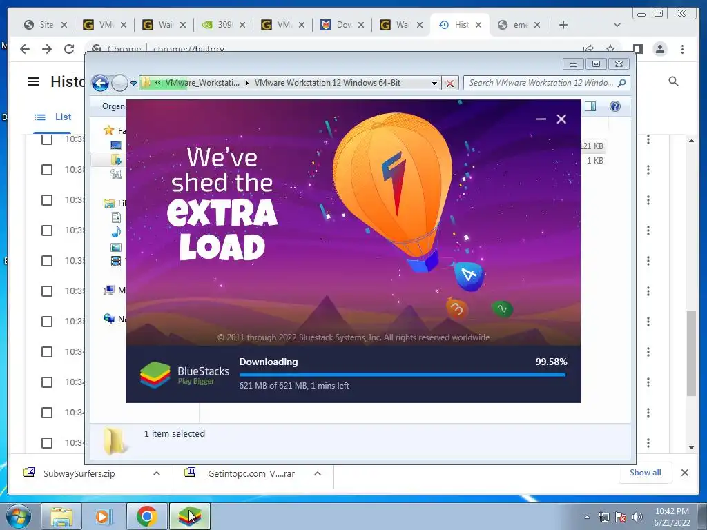
Task: Click the Explorer back navigation button
Action: pos(100,83)
